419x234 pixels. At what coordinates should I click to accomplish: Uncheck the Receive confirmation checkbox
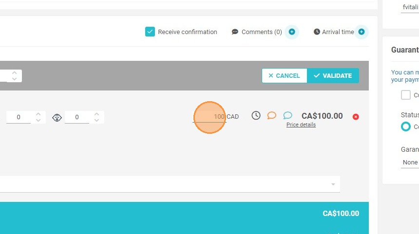(x=150, y=32)
